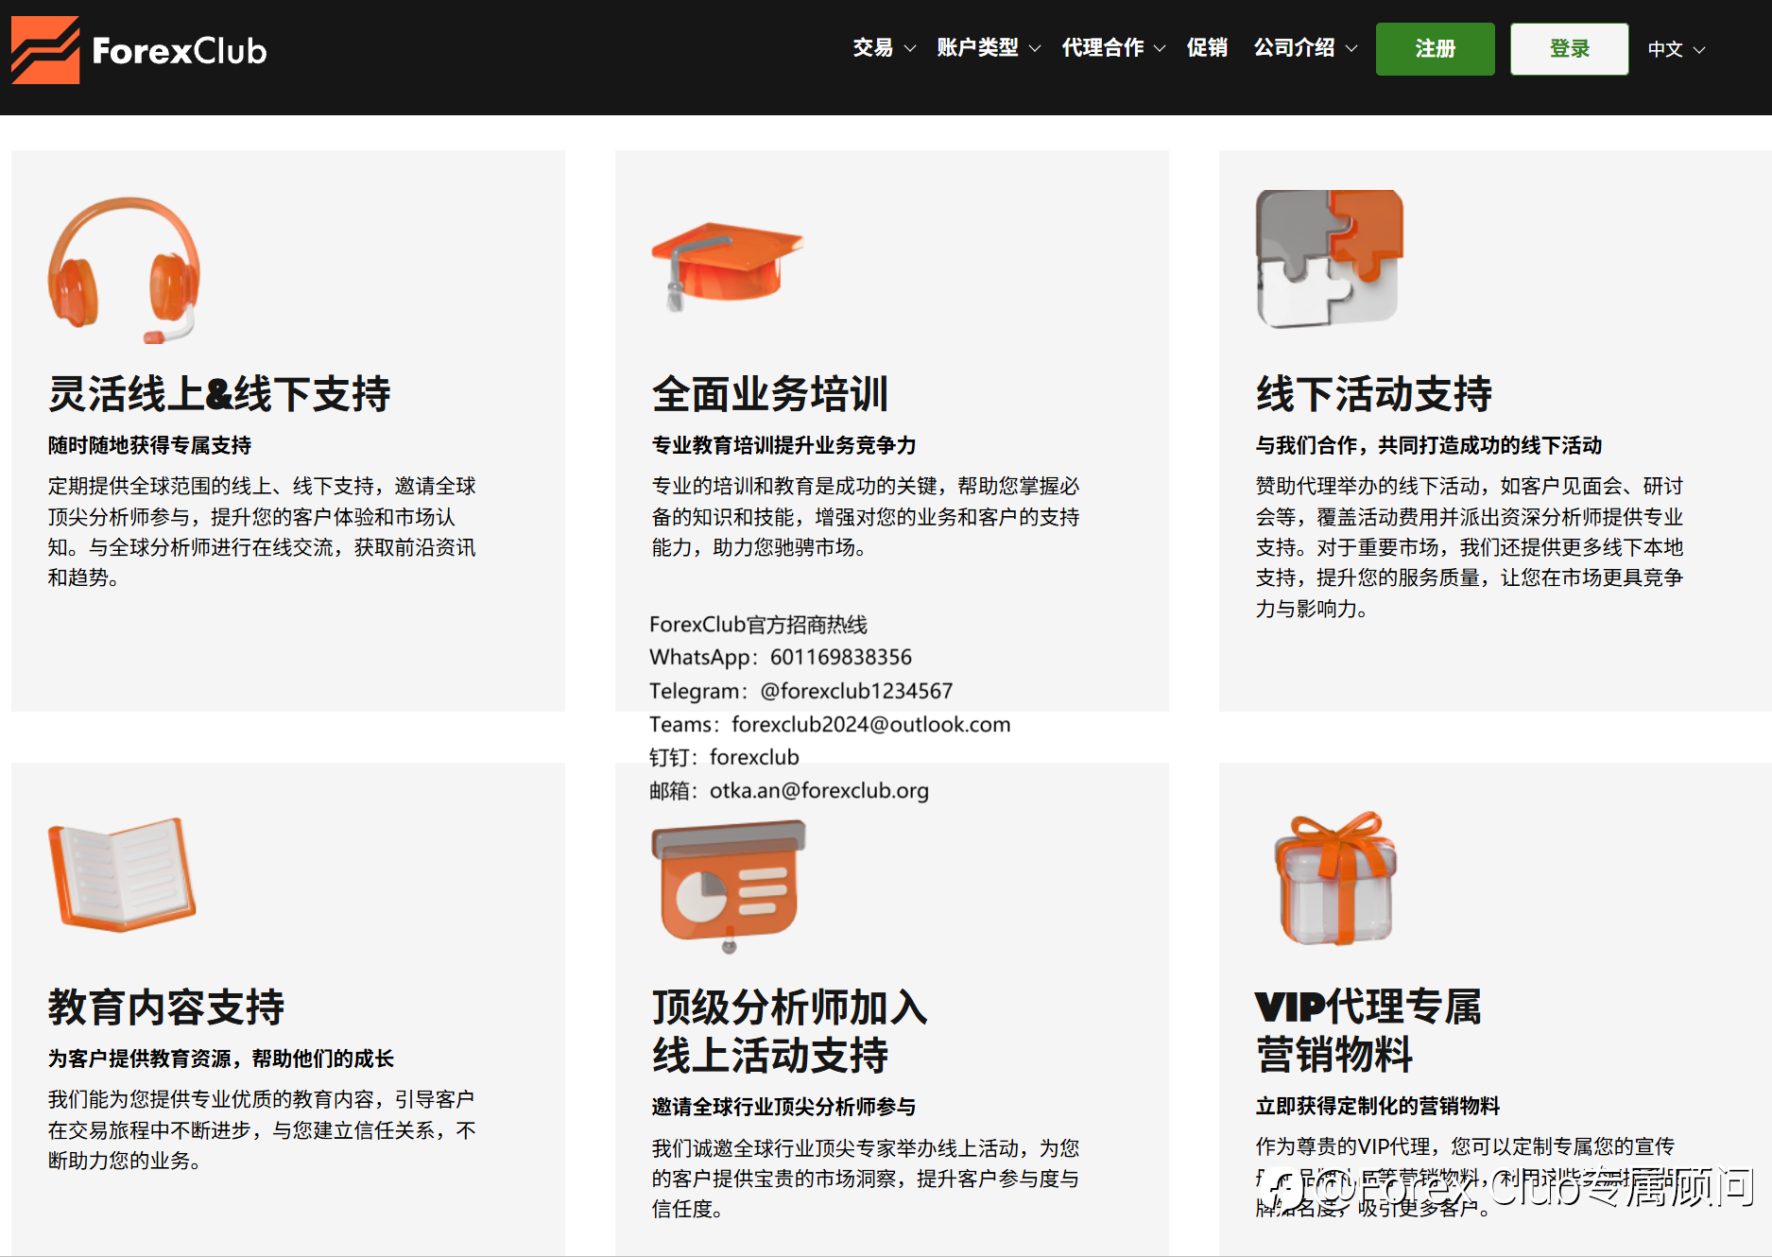Open the 账户类型 navigation menu
This screenshot has height=1257, width=1772.
point(978,47)
